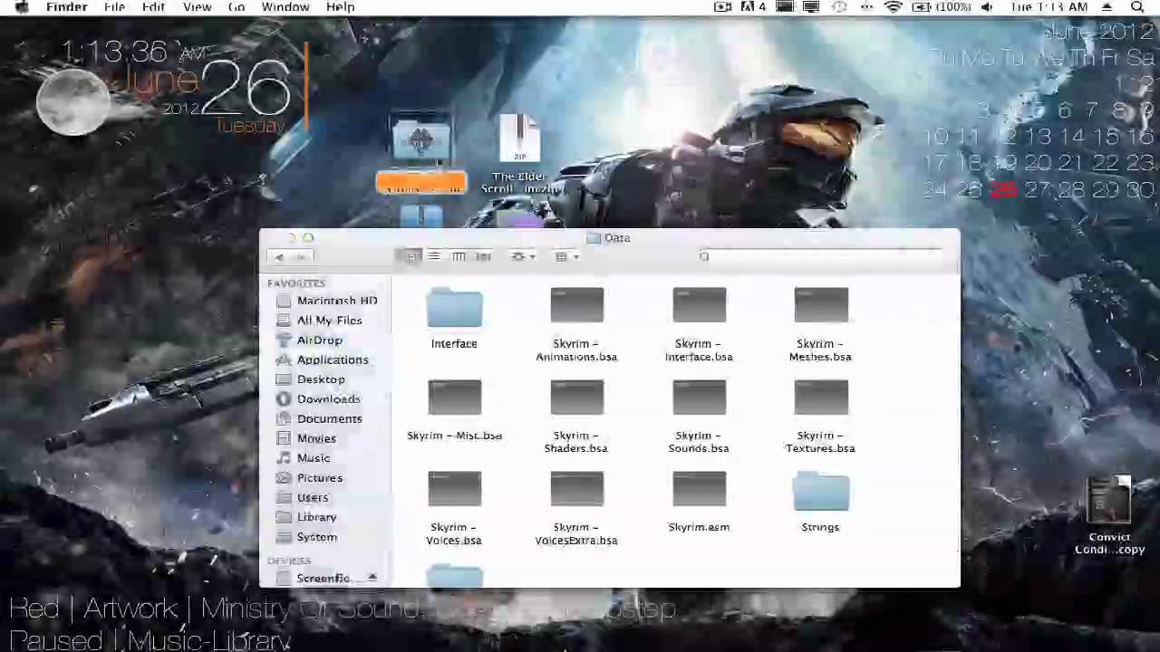The image size is (1160, 652).
Task: Select the Skyrim – Voices.bsa file icon
Action: (x=454, y=489)
